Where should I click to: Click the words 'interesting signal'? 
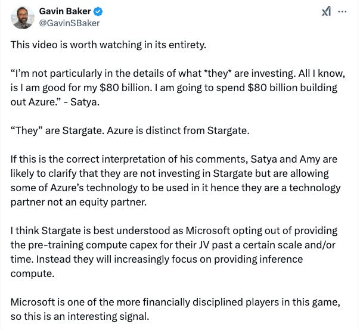108,317
